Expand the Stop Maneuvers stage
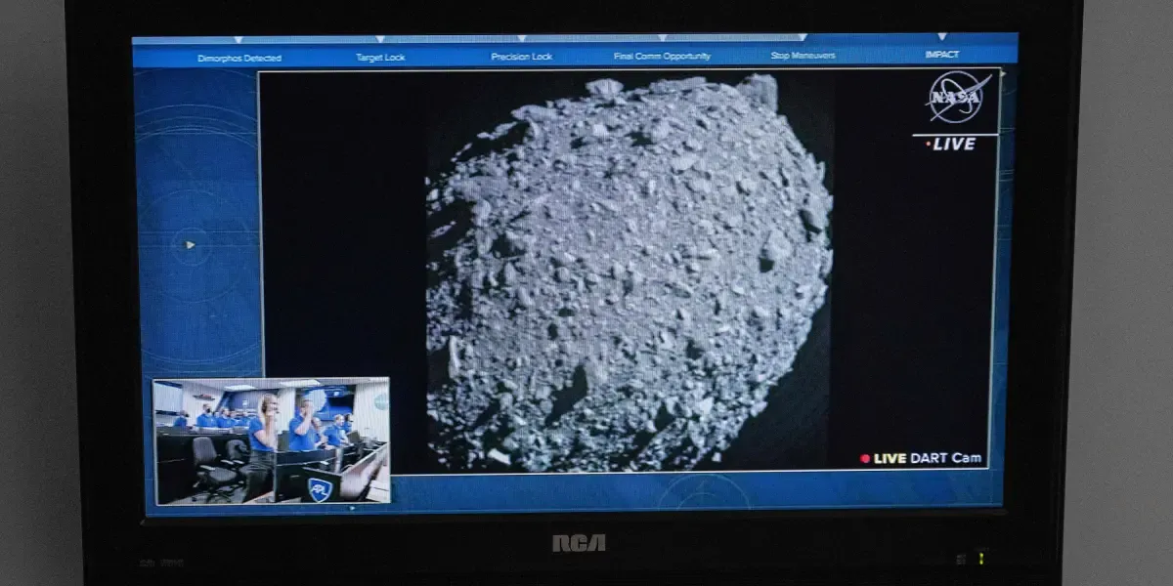The width and height of the screenshot is (1173, 586). pyautogui.click(x=805, y=57)
